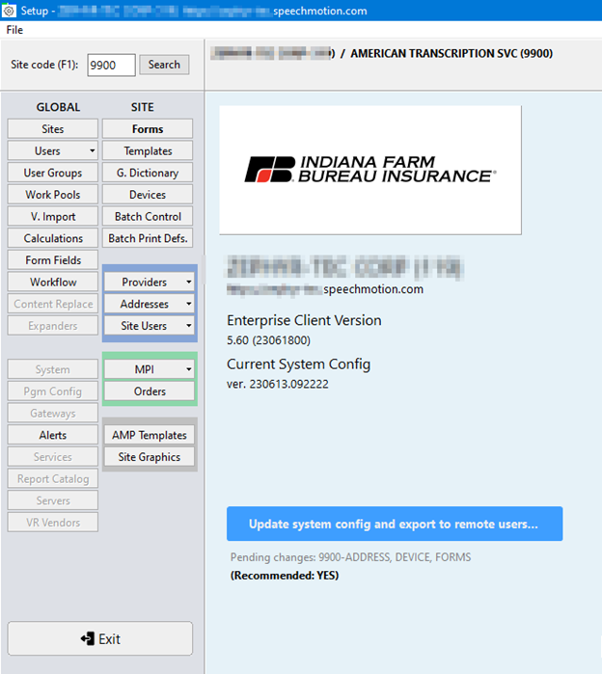Open the Site Graphics button
602x674 pixels.
(149, 457)
